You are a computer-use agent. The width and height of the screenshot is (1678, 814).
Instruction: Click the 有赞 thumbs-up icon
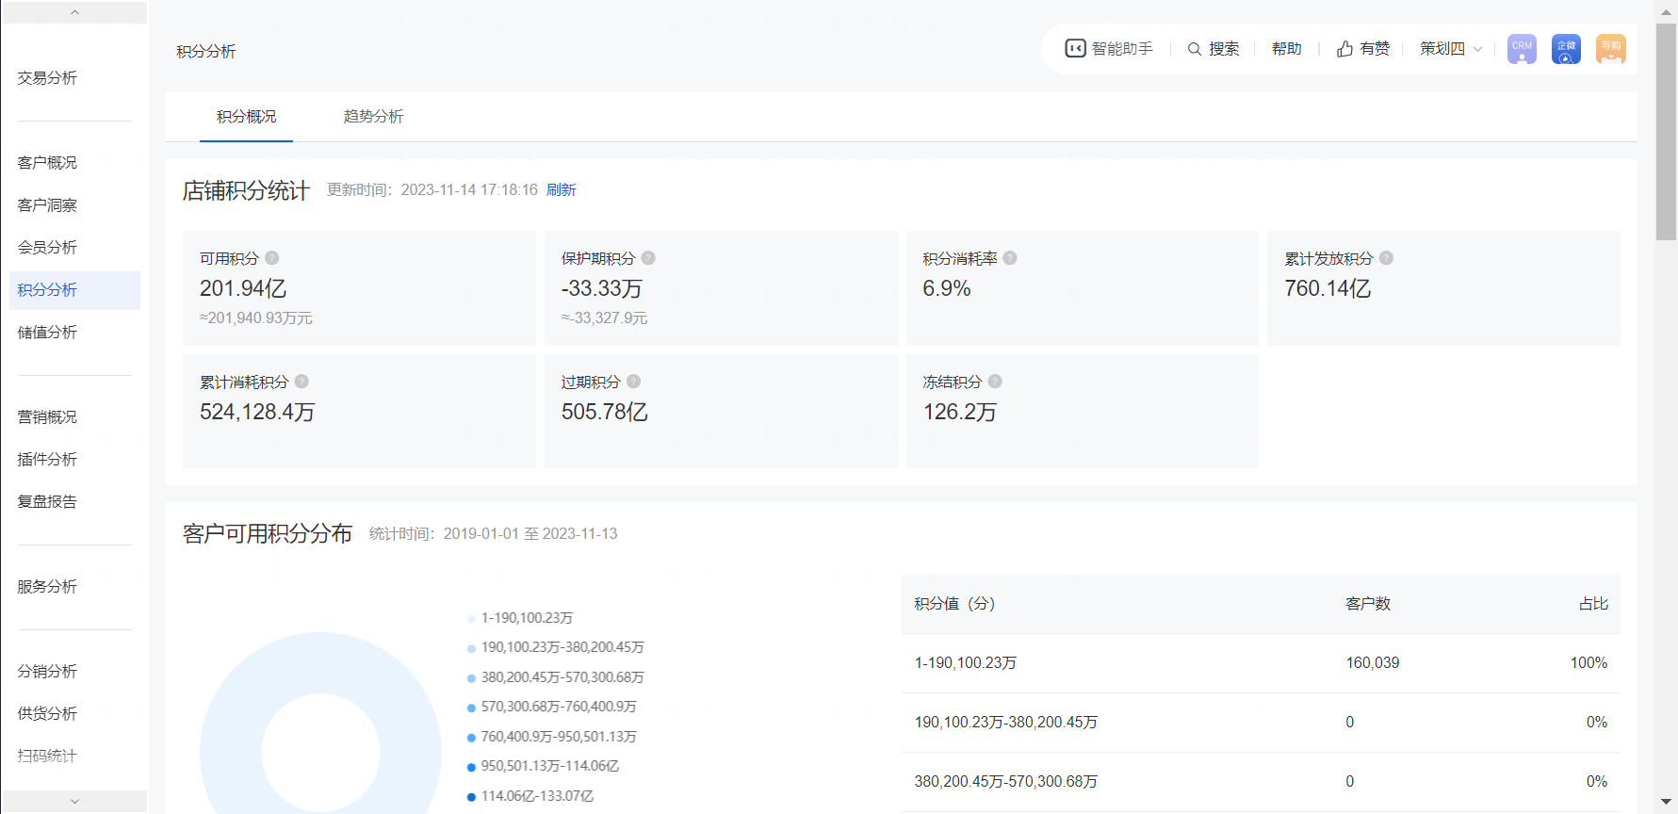click(x=1344, y=49)
